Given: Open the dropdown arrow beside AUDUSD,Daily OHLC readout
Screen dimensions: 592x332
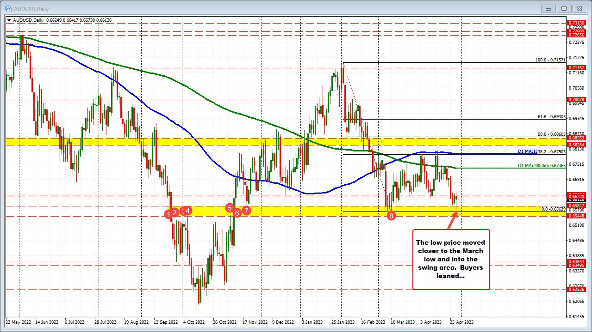Looking at the screenshot, I should click(9, 20).
